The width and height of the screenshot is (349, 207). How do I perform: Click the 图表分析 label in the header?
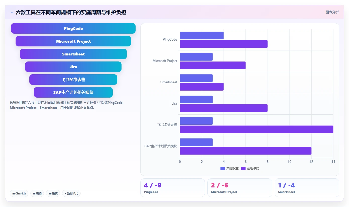point(332,12)
